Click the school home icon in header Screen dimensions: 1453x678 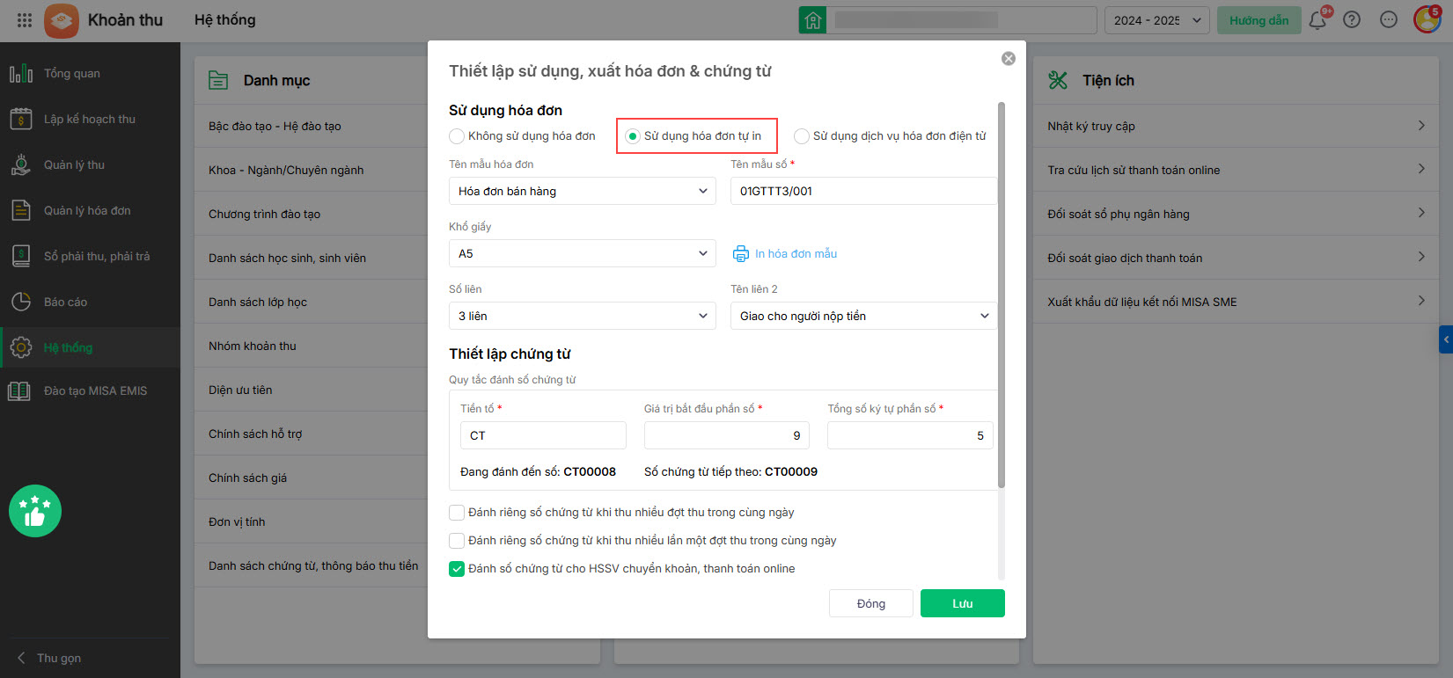pos(812,20)
